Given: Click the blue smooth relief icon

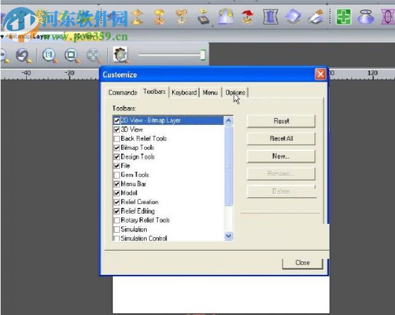Looking at the screenshot, I should point(293,17).
